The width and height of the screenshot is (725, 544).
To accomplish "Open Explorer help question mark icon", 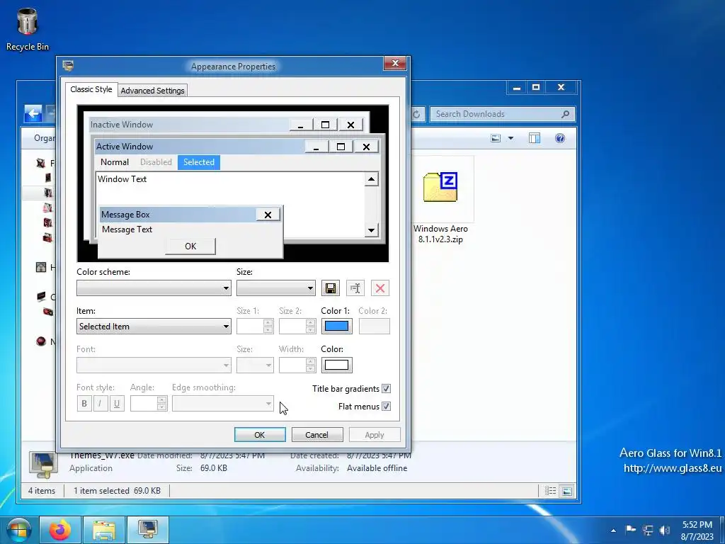I will (559, 138).
